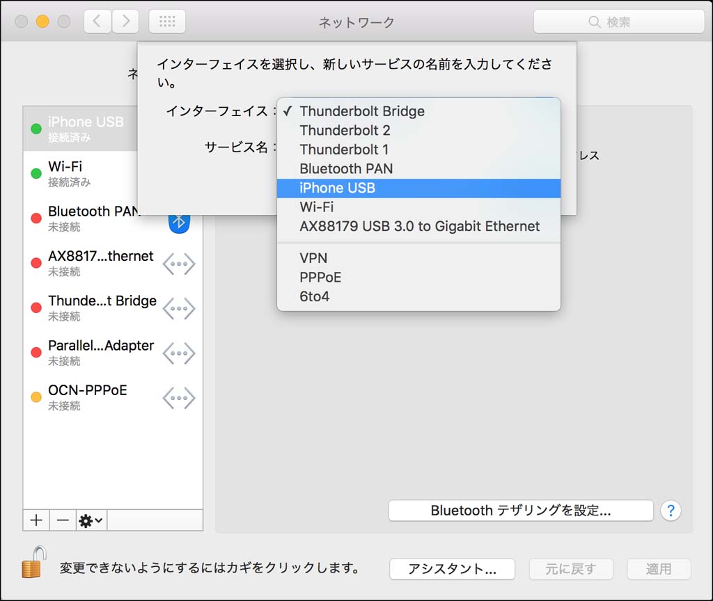Viewport: 713px width, 601px height.
Task: Select Bluetooth PAN service in sidebar
Action: (x=113, y=218)
